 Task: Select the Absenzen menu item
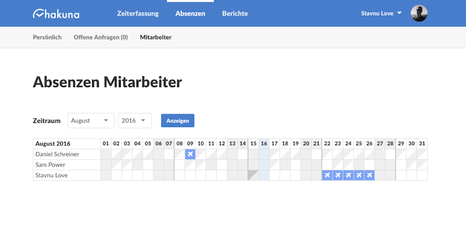point(190,14)
